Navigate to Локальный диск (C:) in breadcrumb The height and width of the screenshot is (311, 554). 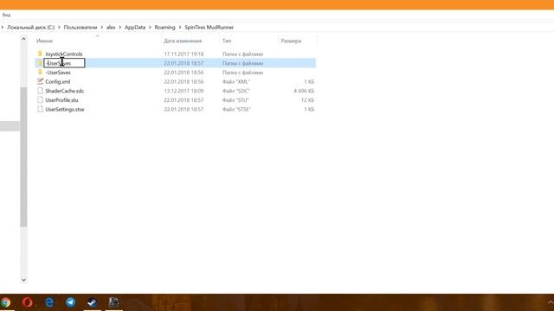tap(31, 27)
